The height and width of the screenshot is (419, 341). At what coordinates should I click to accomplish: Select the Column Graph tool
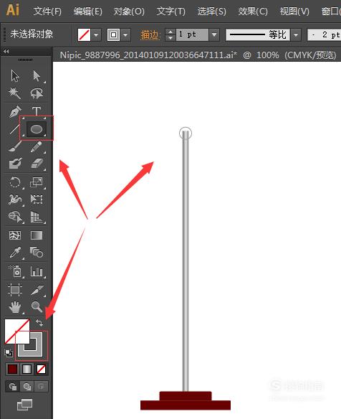coord(37,271)
